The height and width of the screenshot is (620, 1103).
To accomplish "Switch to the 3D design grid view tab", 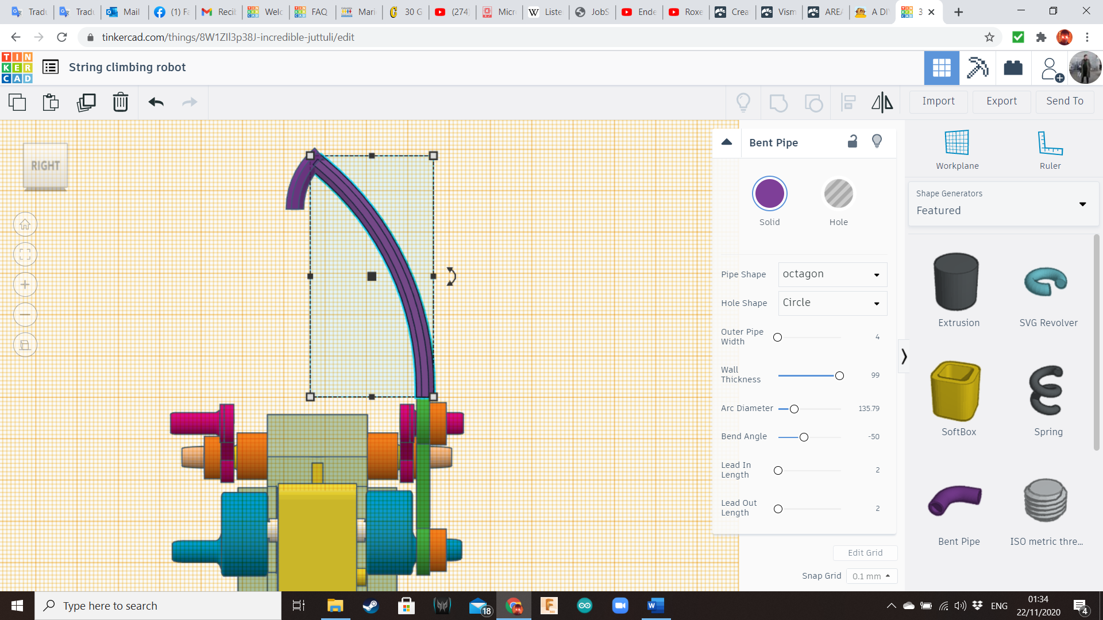I will [941, 68].
